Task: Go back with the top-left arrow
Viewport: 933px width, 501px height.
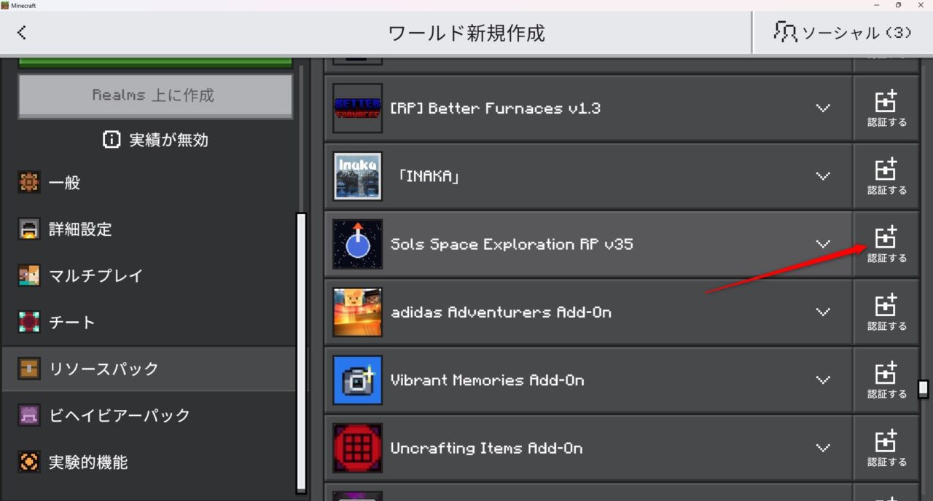Action: pyautogui.click(x=22, y=32)
